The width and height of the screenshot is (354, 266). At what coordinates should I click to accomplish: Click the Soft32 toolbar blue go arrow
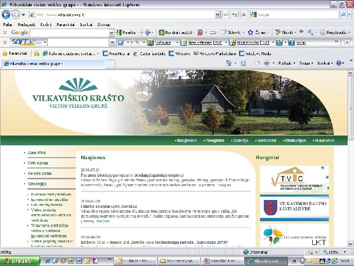click(120, 42)
